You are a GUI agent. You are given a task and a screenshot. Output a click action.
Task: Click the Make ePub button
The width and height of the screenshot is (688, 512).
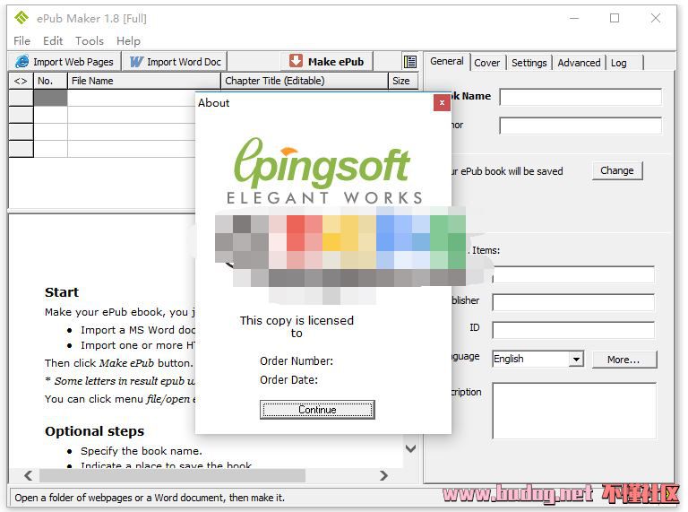pos(327,62)
